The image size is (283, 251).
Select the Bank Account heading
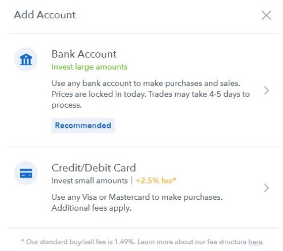(84, 54)
